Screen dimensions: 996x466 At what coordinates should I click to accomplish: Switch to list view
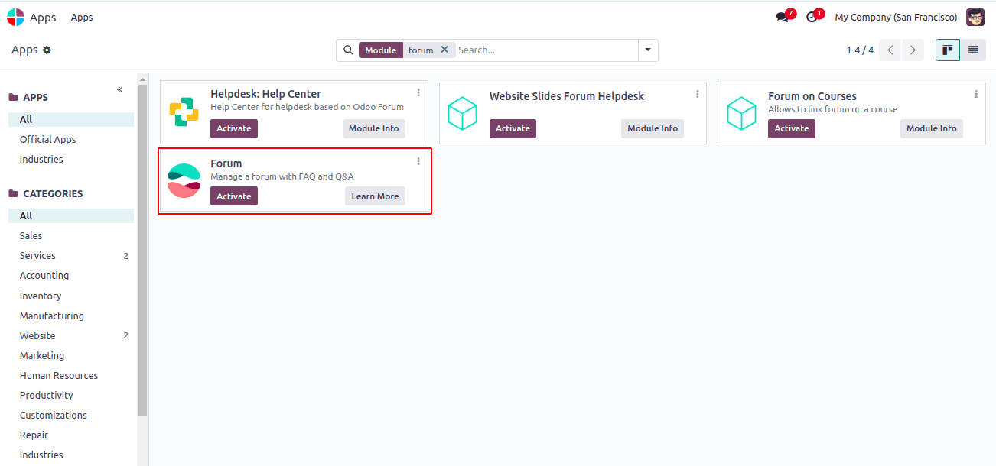point(972,50)
